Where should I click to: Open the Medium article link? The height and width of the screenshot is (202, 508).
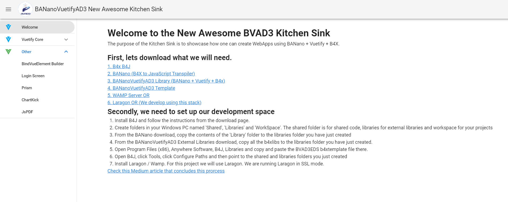click(166, 171)
